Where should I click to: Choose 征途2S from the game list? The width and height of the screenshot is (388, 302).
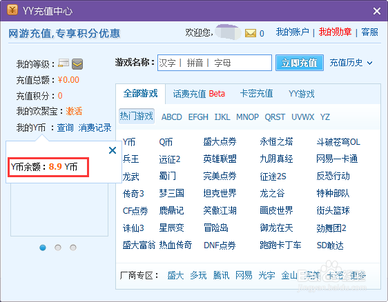click(273, 177)
